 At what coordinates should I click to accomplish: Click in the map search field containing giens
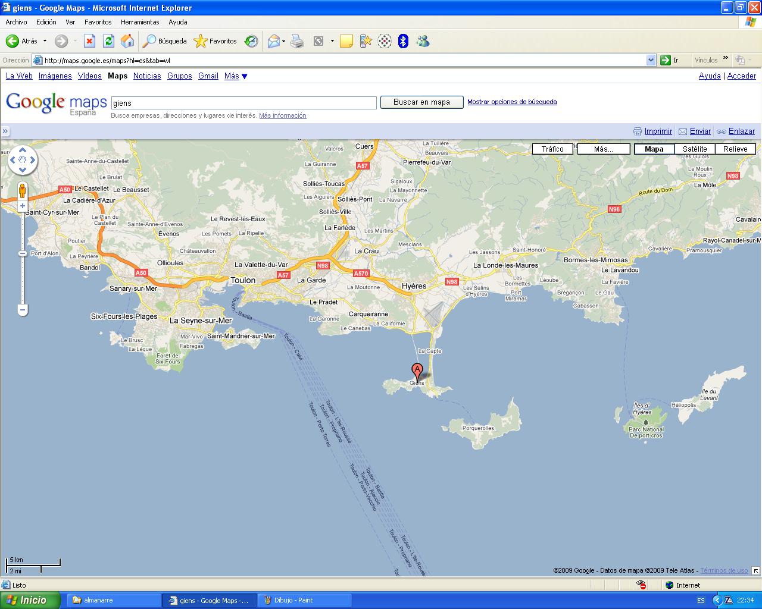click(244, 103)
